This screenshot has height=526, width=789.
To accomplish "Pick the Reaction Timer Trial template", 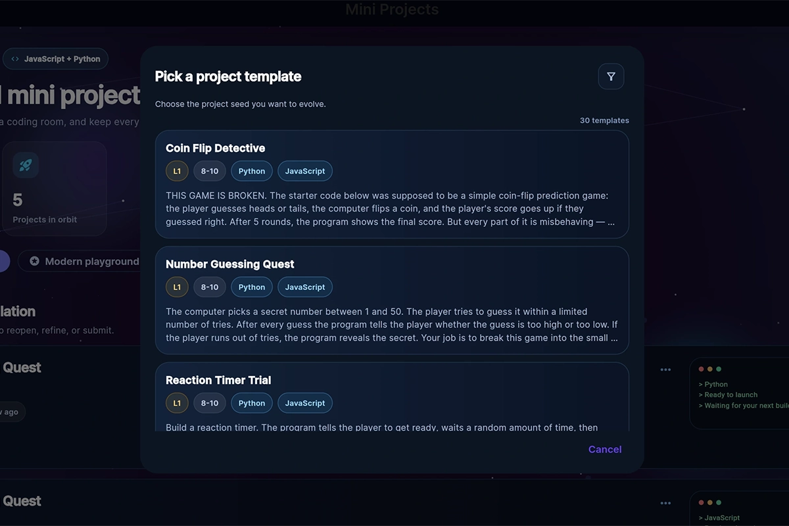I will click(392, 397).
